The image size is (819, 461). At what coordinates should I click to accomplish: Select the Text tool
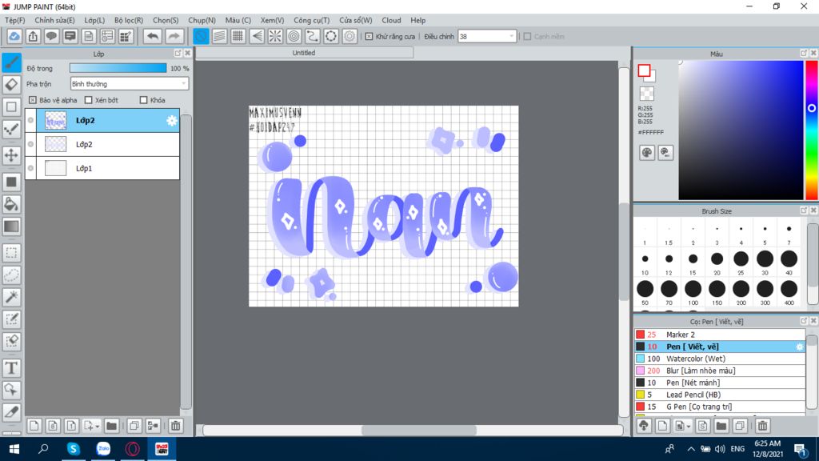point(11,368)
